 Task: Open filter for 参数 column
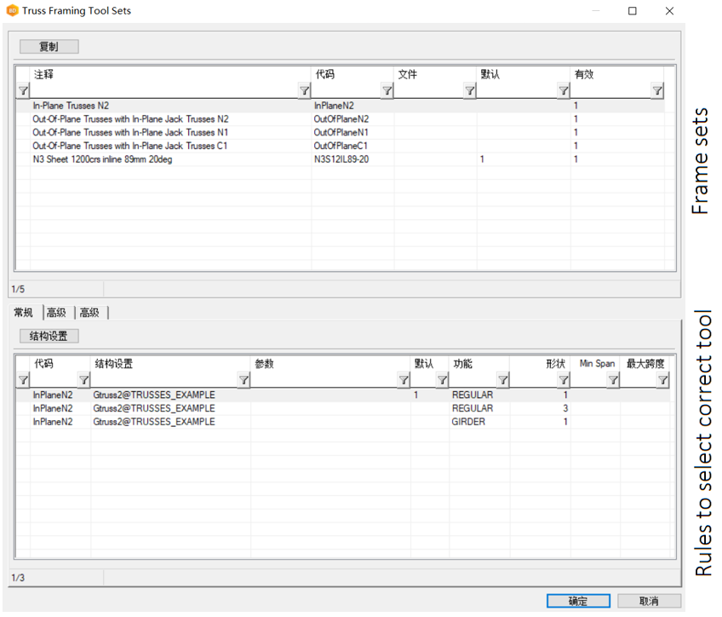pyautogui.click(x=404, y=380)
